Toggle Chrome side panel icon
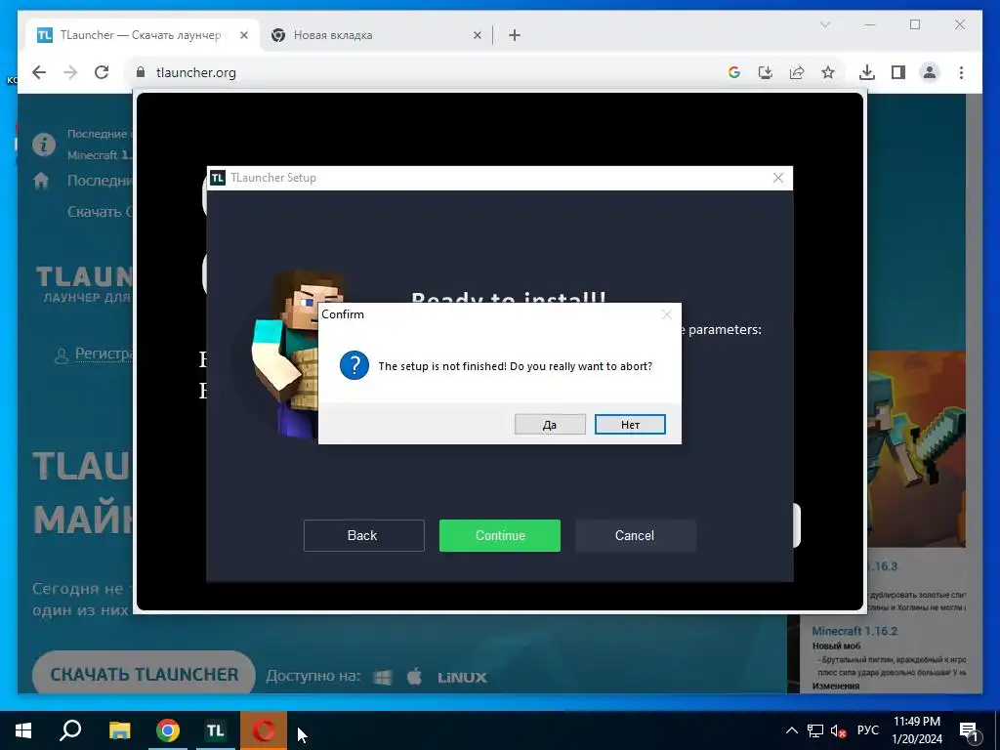The width and height of the screenshot is (1000, 750). click(898, 72)
